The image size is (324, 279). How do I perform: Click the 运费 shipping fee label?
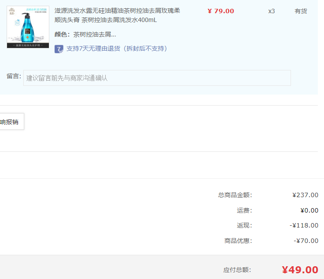point(244,210)
